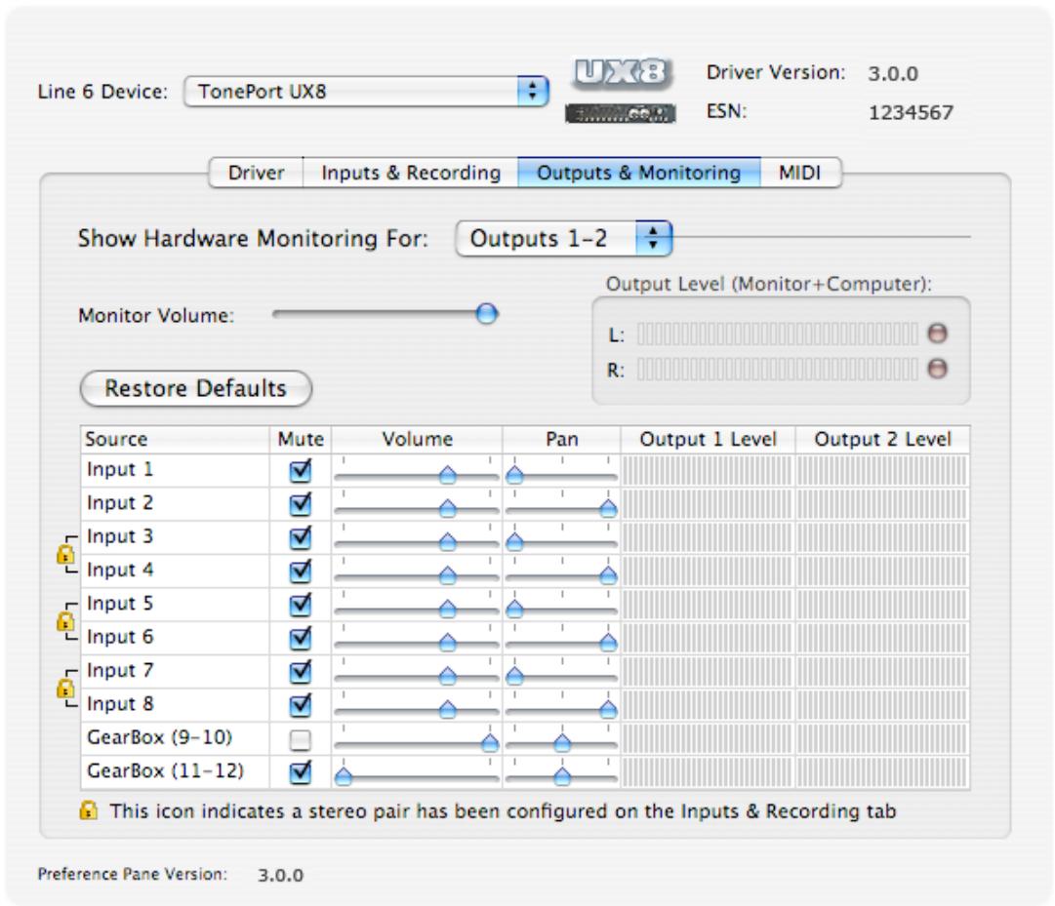Click the Preference Pane Version value 3.0.0
The image size is (1055, 906).
(280, 875)
